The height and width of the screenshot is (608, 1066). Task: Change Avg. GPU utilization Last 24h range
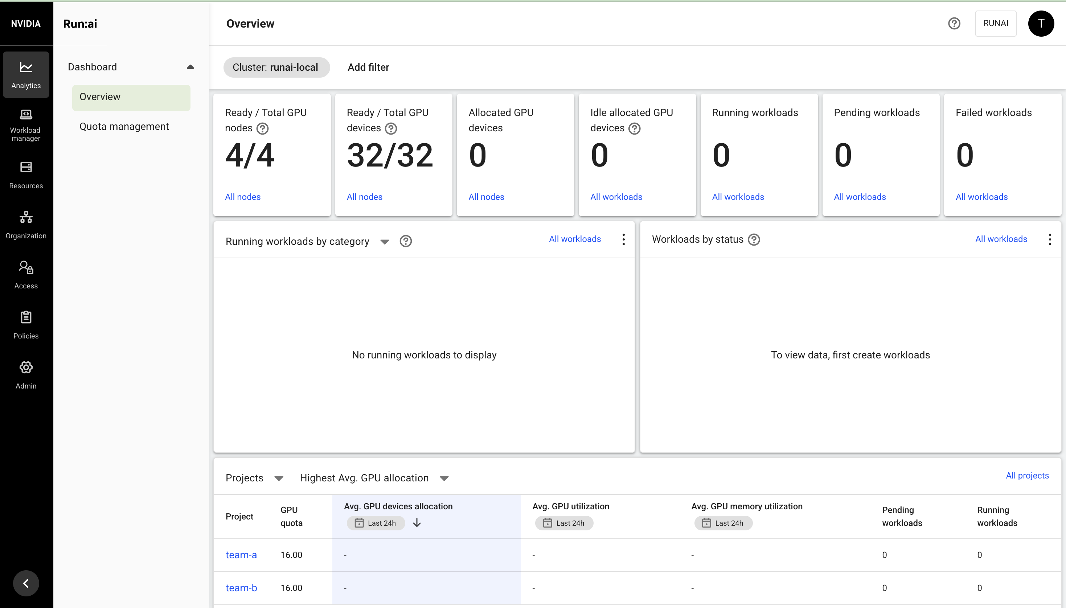tap(564, 523)
